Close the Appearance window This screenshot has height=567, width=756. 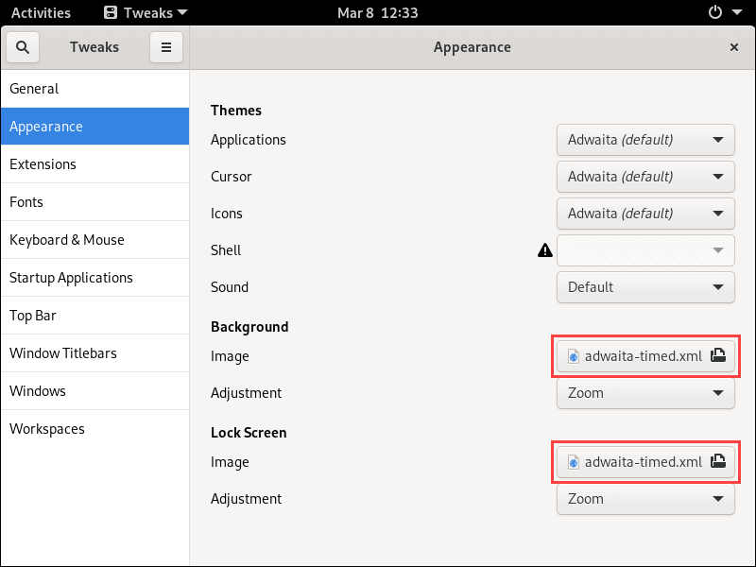coord(734,47)
